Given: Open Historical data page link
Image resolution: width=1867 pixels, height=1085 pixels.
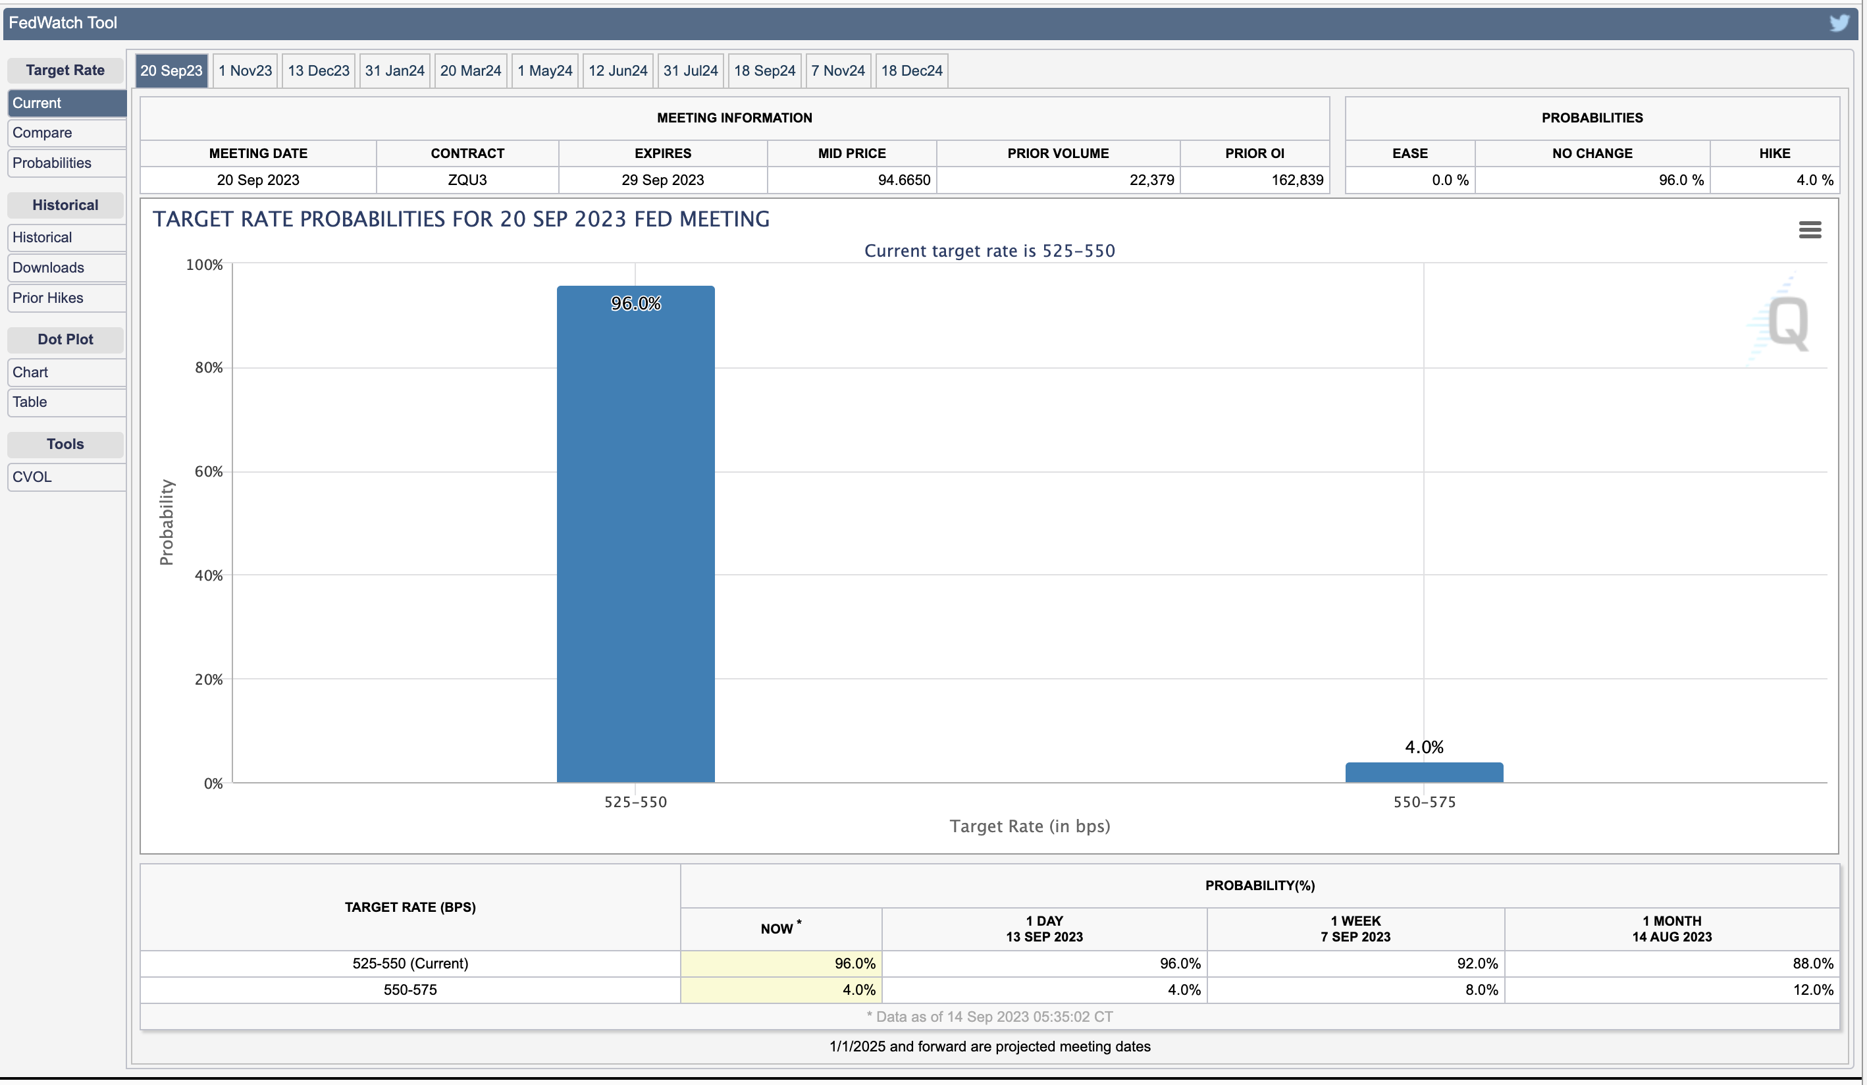Looking at the screenshot, I should 42,237.
